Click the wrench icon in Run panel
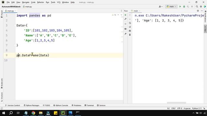Screen dimensions: 207x116 [x=125, y=19]
